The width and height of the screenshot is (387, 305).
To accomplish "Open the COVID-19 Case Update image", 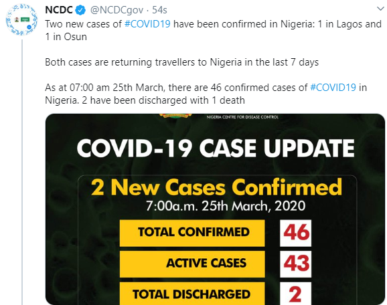I will click(215, 209).
